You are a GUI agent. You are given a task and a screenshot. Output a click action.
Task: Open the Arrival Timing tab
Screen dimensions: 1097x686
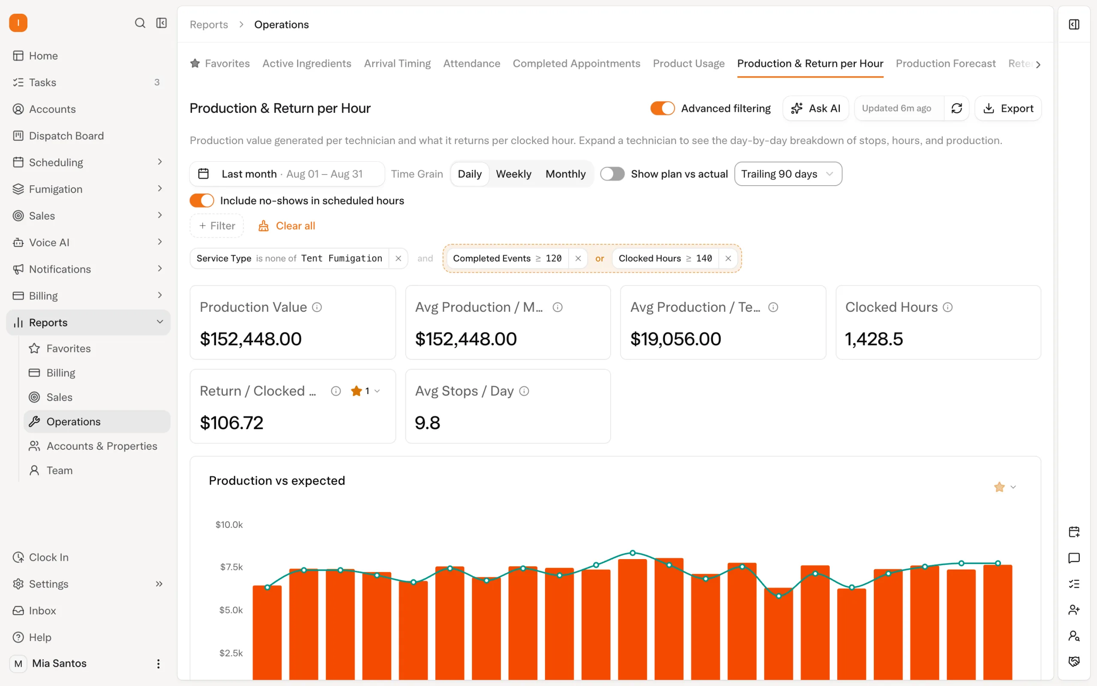pyautogui.click(x=397, y=63)
